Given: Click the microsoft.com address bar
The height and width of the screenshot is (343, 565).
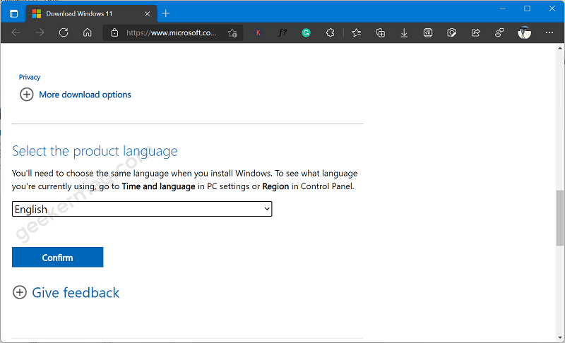Looking at the screenshot, I should click(x=171, y=32).
